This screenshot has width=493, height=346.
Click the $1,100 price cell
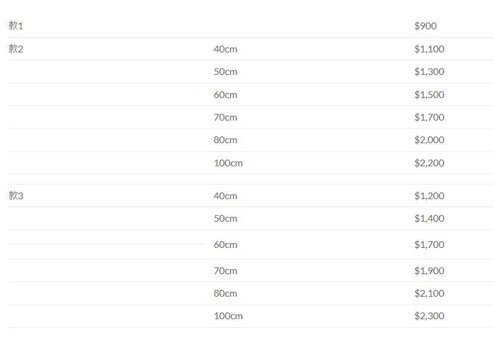tap(429, 49)
